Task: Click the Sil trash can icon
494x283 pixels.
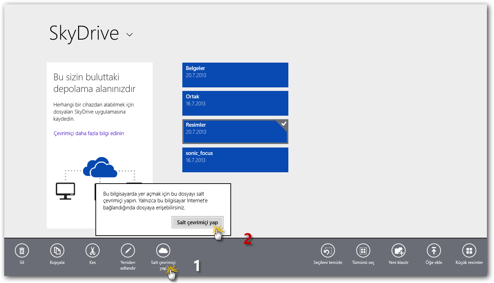Action: pyautogui.click(x=22, y=251)
